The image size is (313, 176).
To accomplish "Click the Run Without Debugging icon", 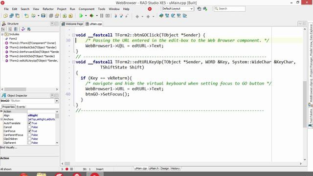I will coord(91,16).
